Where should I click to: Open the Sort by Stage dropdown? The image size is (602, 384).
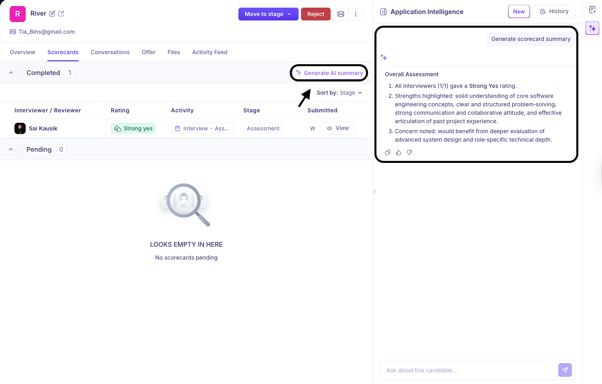[x=339, y=93]
